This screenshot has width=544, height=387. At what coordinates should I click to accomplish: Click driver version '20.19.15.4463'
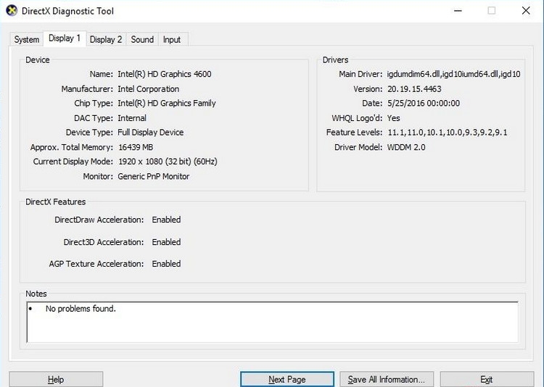point(414,88)
